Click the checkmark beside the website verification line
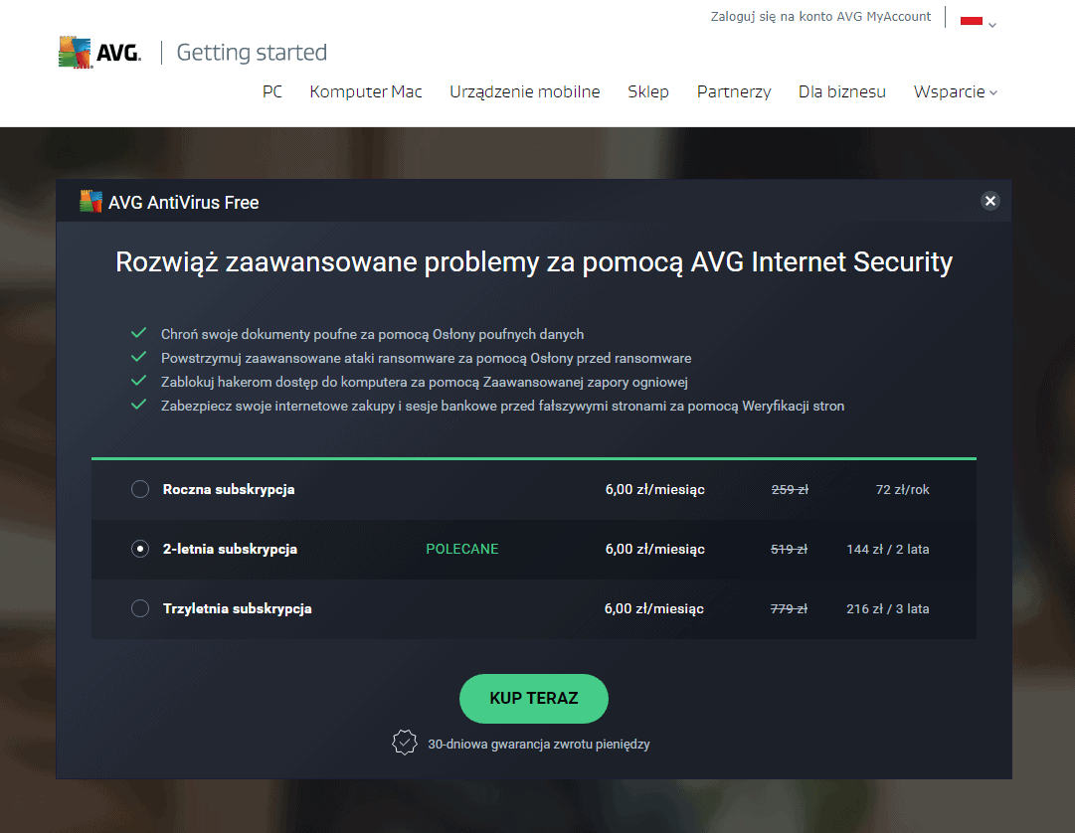1075x833 pixels. pos(140,403)
